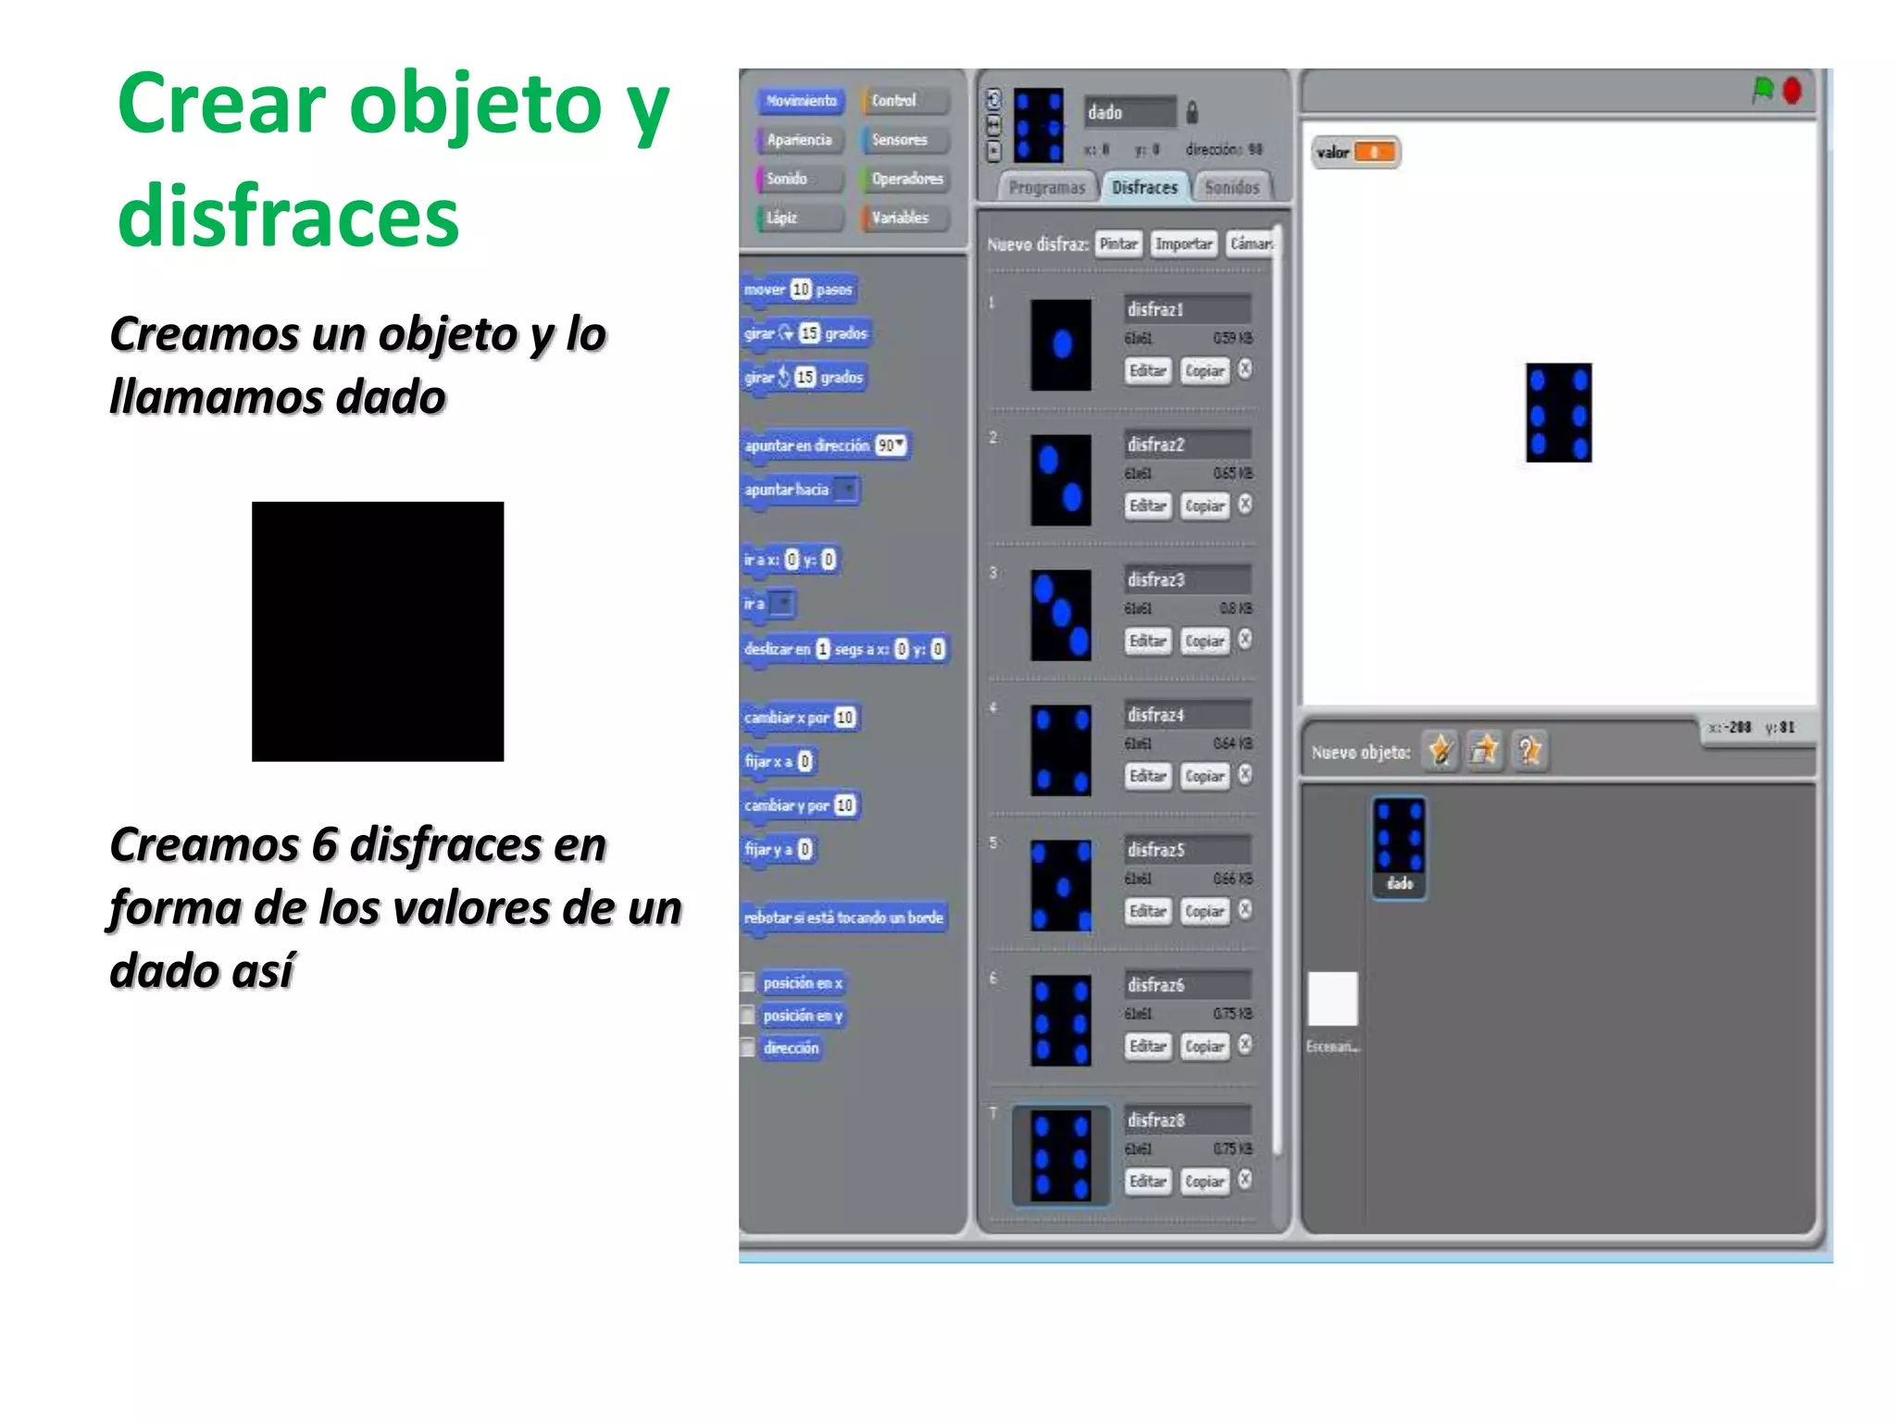Viewport: 1896px width, 1422px height.
Task: Click the mover 10 pasos block
Action: tap(799, 290)
